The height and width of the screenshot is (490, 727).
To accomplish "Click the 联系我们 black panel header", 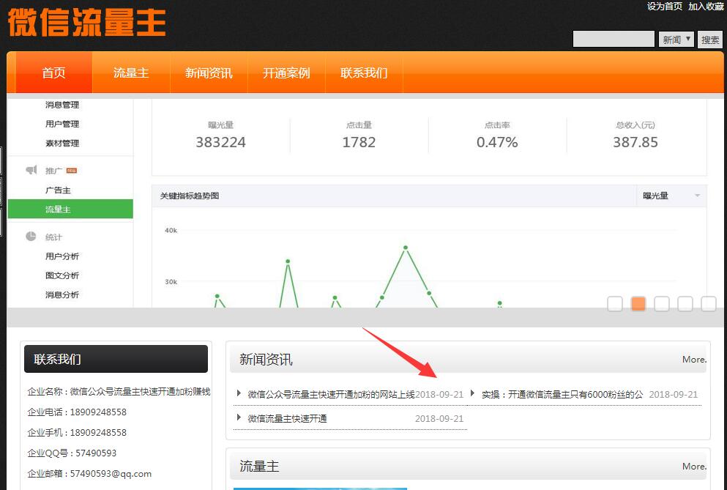I will pyautogui.click(x=116, y=359).
